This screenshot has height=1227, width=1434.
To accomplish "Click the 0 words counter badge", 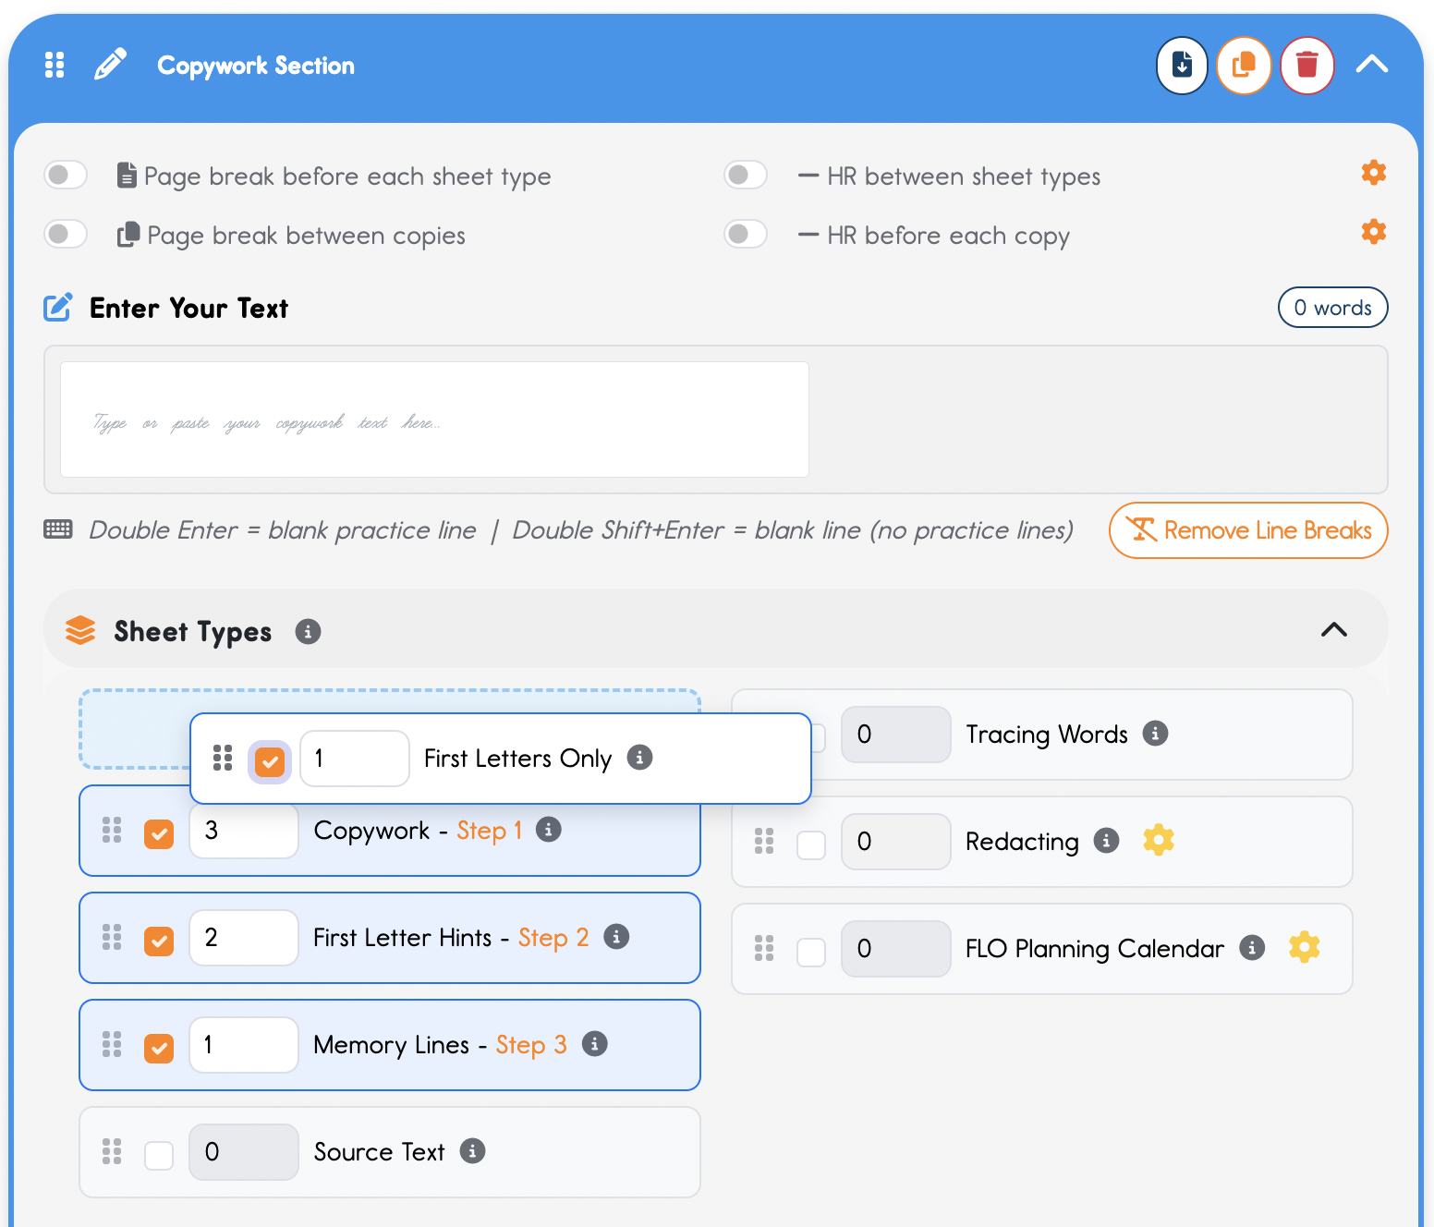I will [x=1331, y=308].
